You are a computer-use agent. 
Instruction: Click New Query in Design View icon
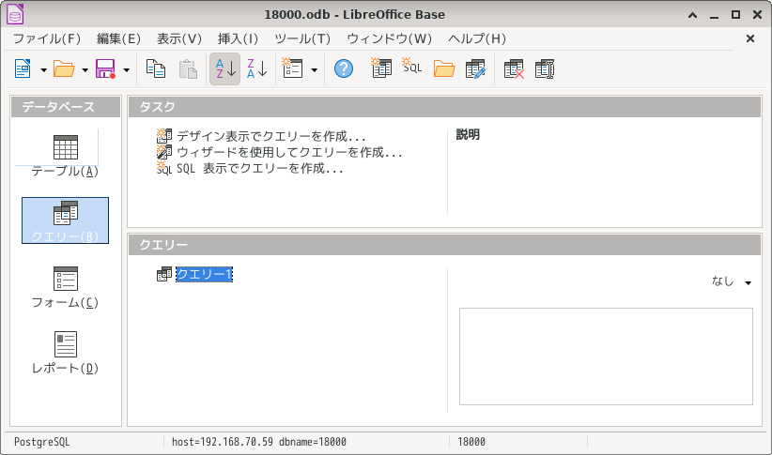pos(381,68)
